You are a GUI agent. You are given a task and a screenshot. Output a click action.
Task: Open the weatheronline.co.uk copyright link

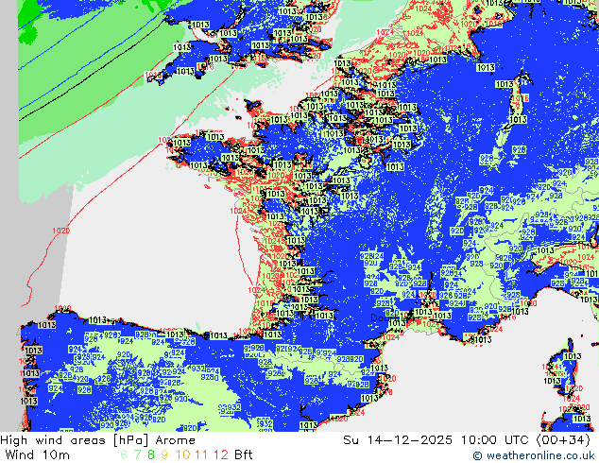[x=534, y=455]
